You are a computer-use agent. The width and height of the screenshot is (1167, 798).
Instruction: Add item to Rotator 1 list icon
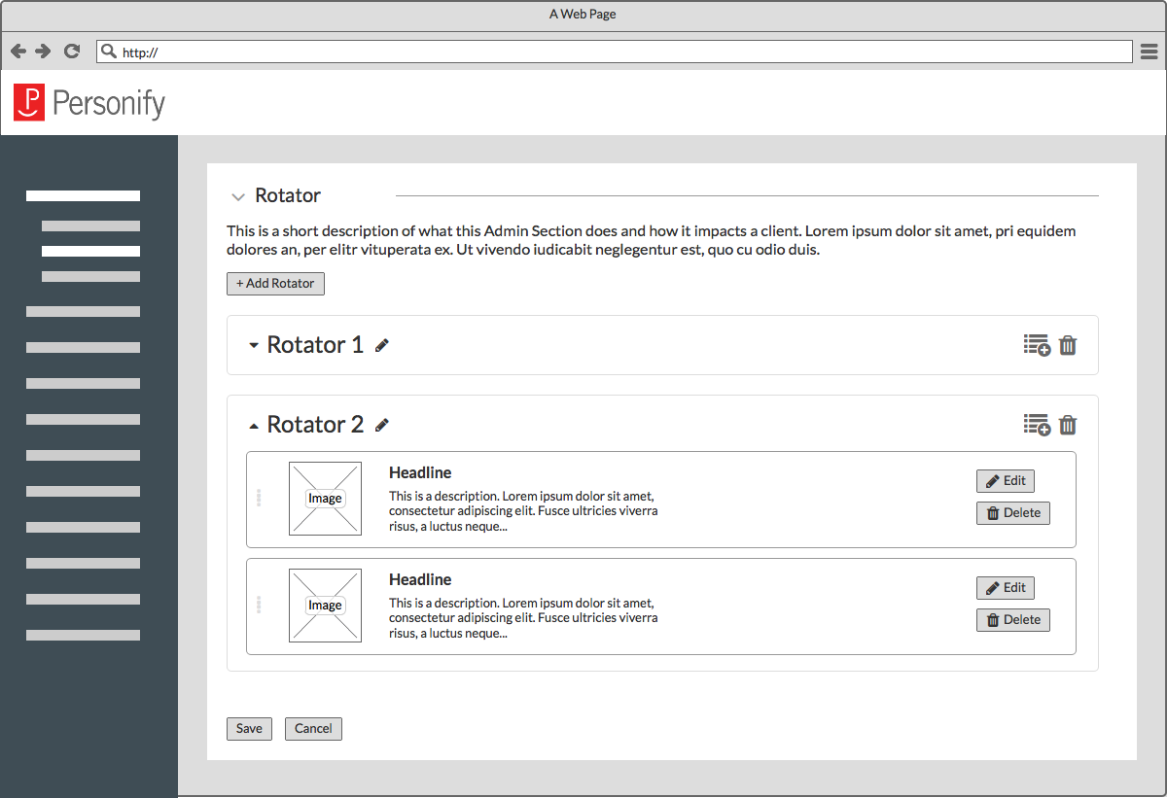(x=1037, y=345)
